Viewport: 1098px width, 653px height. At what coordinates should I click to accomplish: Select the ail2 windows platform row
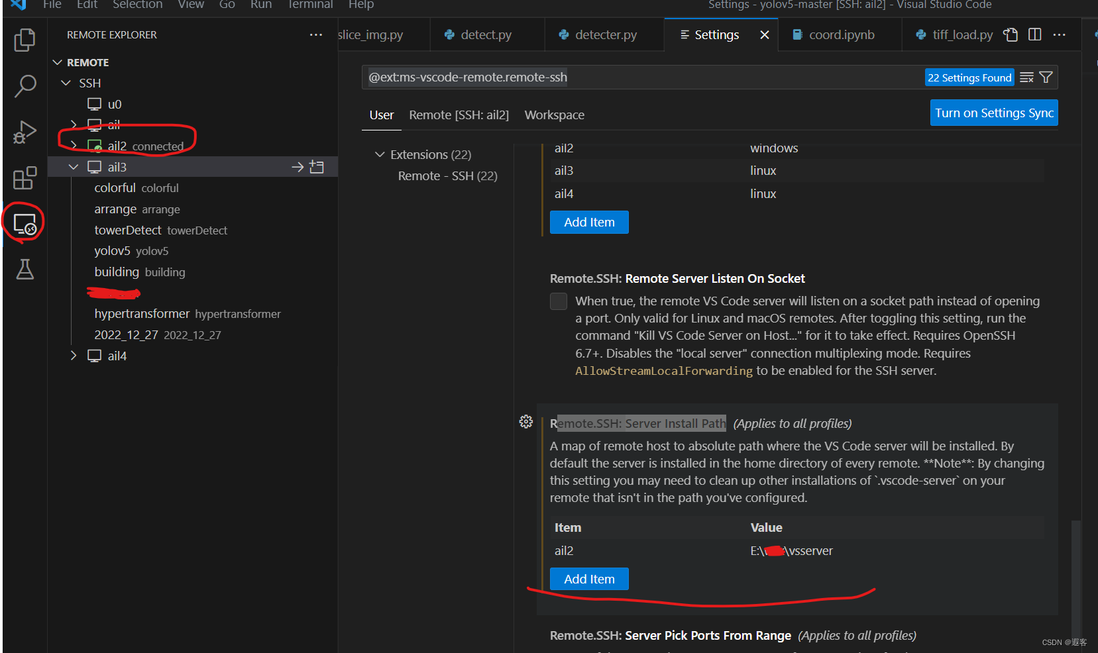pos(796,148)
